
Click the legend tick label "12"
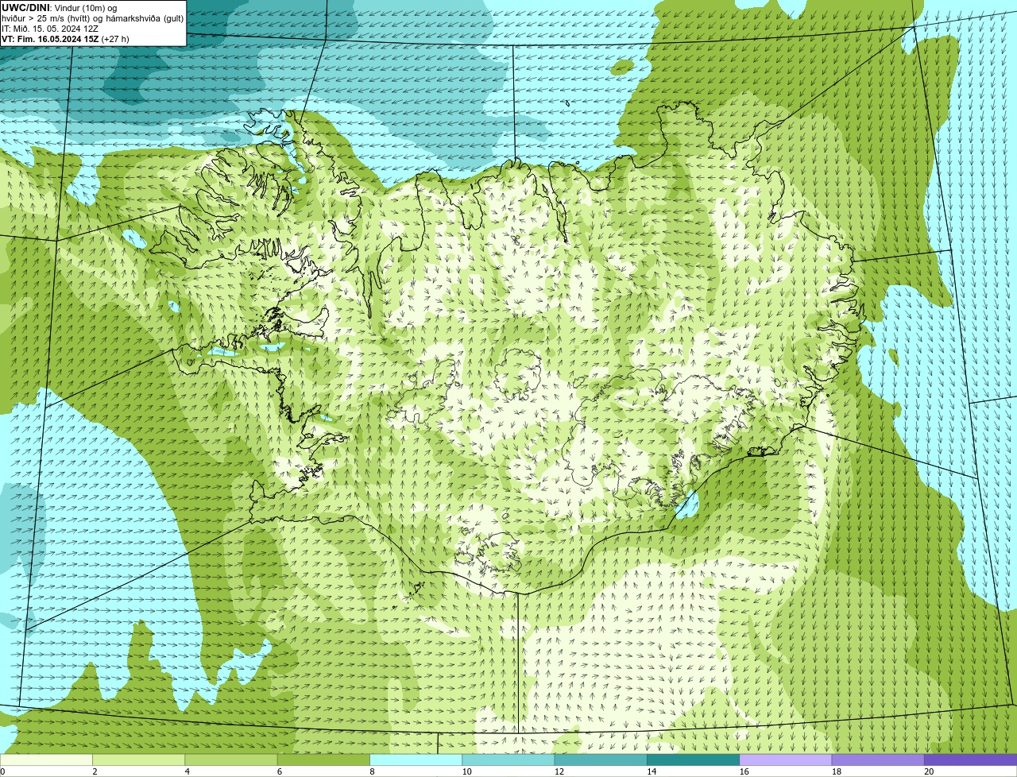(559, 771)
